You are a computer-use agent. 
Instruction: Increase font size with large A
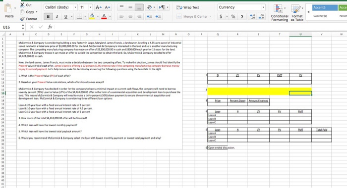pyautogui.click(x=99, y=7)
